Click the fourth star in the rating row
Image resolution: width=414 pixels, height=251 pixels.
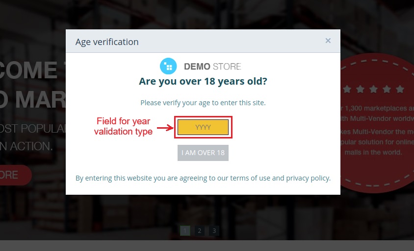pos(387,89)
